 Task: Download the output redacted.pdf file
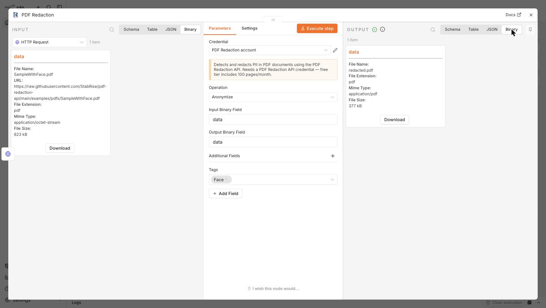[394, 120]
